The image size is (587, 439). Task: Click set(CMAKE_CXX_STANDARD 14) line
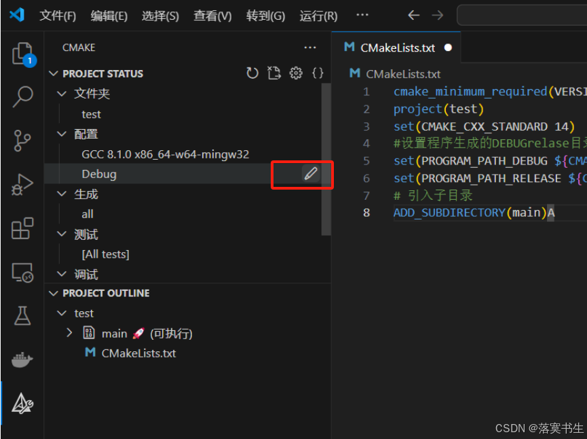484,126
